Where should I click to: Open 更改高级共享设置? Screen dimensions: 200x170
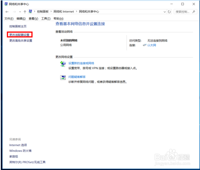click(21, 40)
